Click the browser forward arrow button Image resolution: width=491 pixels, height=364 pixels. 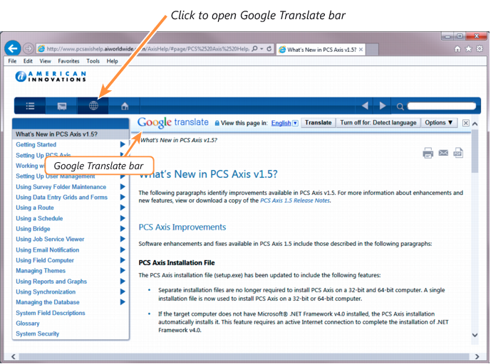(x=29, y=48)
